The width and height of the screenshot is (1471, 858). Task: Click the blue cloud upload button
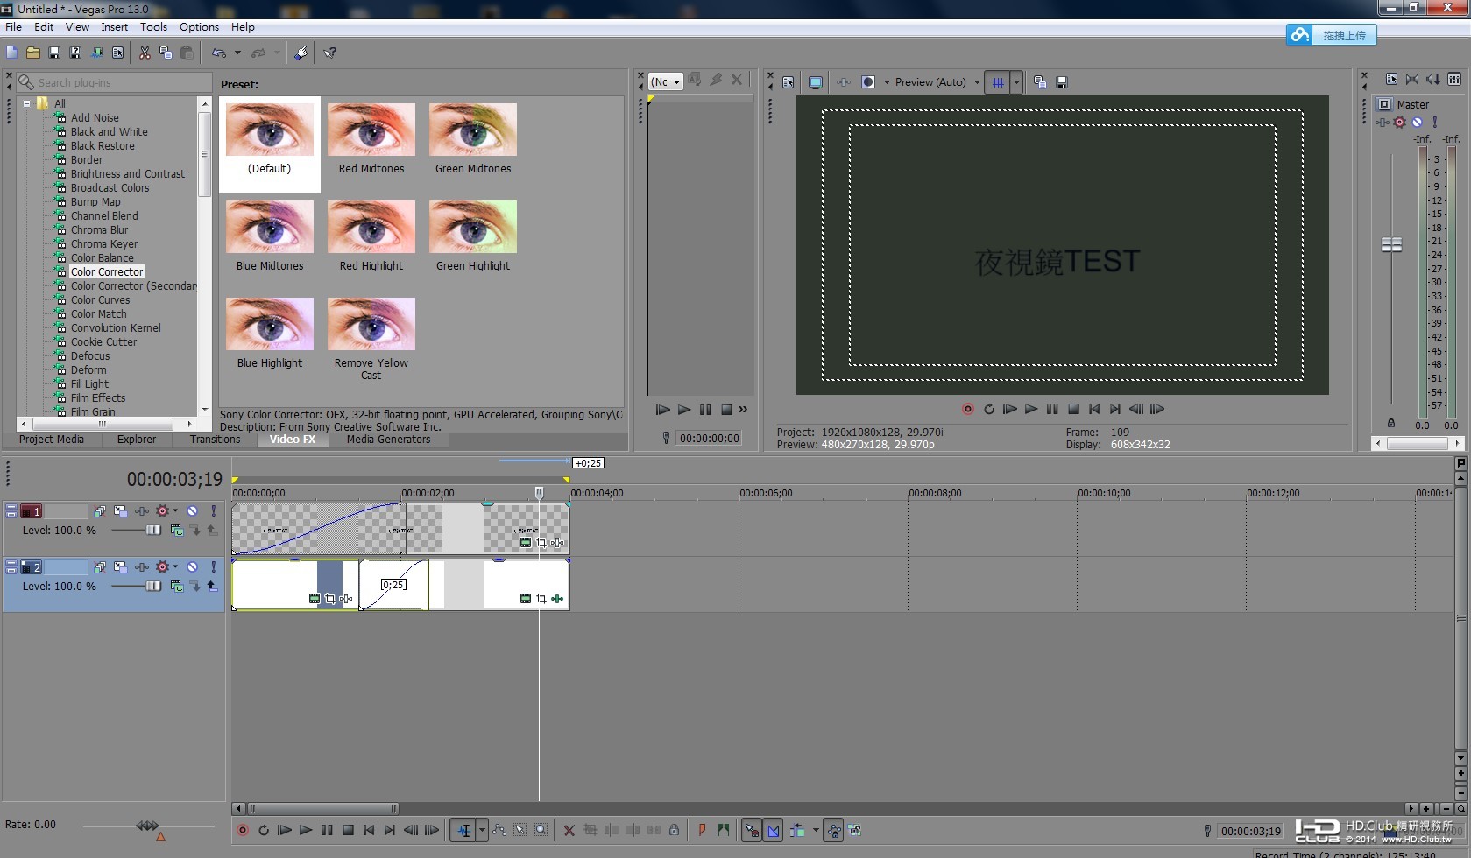point(1332,35)
